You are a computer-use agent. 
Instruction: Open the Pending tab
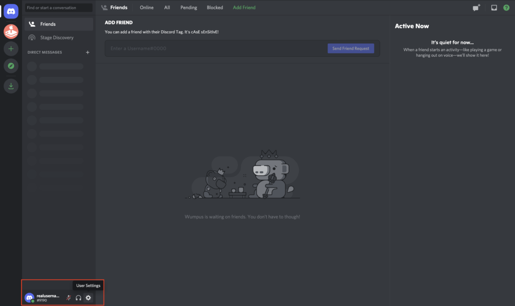[189, 8]
